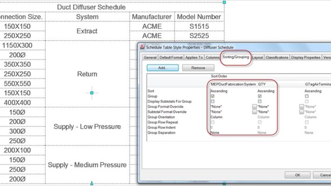331x186 pixels.
Task: Change Group Separation None value for MEPDuctFabrication:System
Action: pos(215,132)
